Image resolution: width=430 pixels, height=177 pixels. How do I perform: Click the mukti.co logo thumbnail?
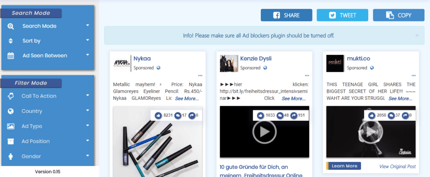coord(335,63)
